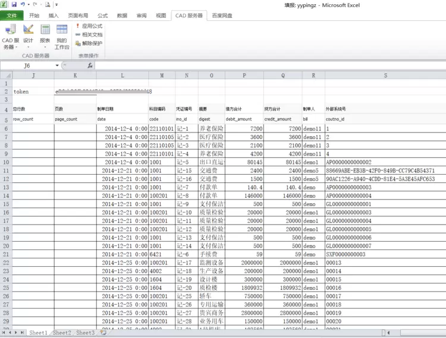This screenshot has width=446, height=338.
Task: Switch to Sheet2 worksheet tab
Action: click(x=61, y=333)
